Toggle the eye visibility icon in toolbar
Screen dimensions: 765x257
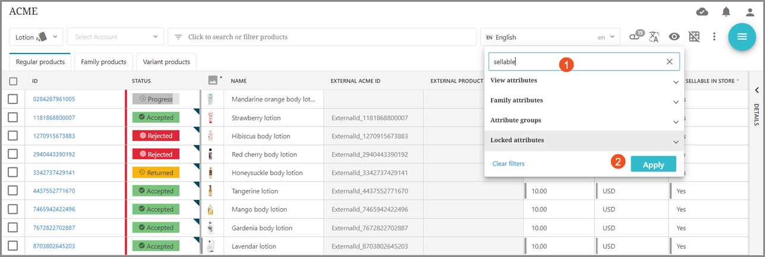coord(674,37)
